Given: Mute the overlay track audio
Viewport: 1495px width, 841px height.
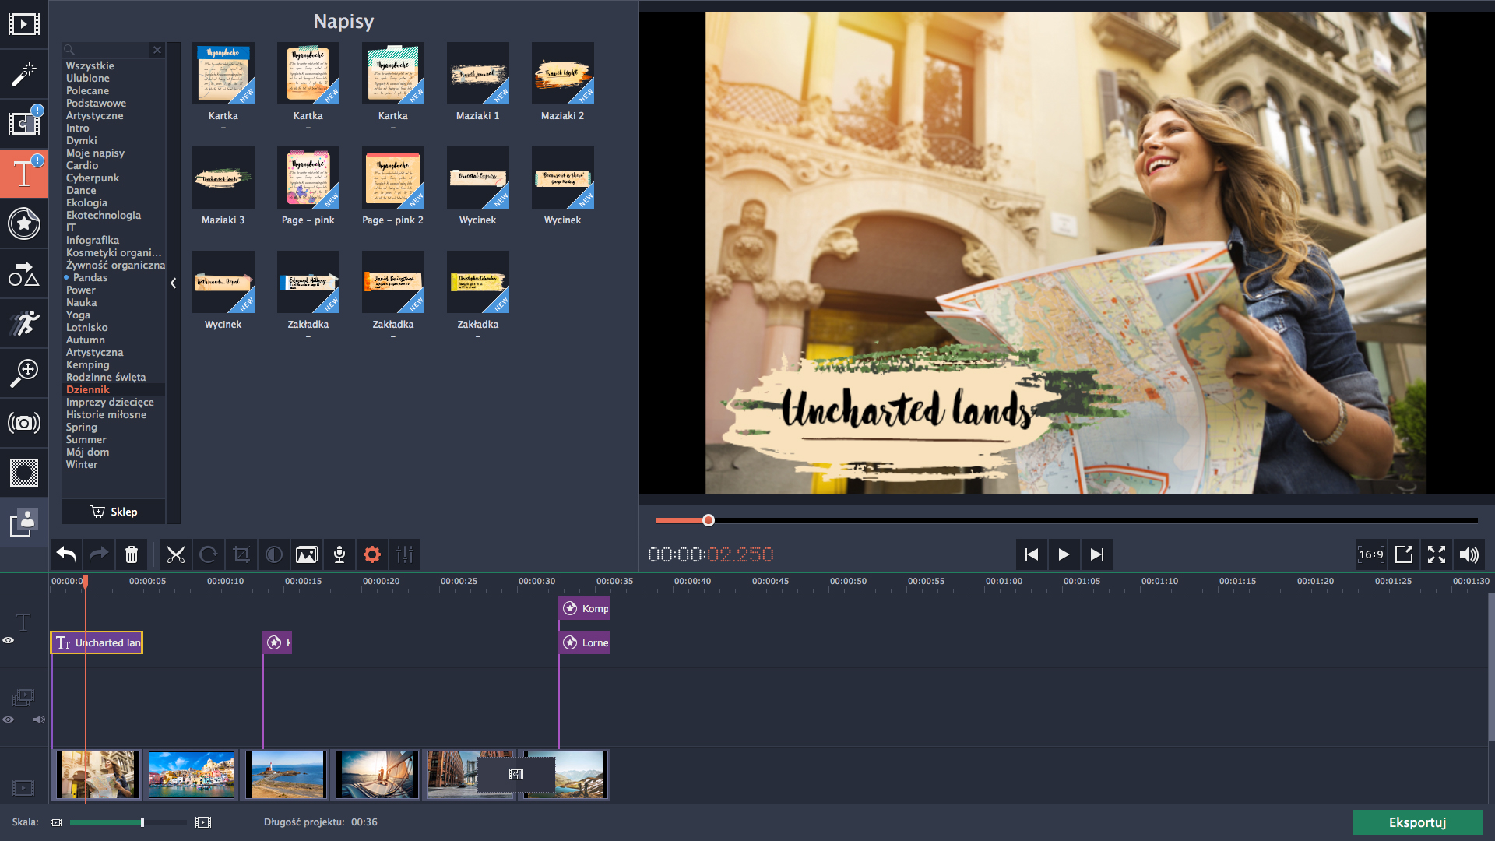Looking at the screenshot, I should pos(39,720).
